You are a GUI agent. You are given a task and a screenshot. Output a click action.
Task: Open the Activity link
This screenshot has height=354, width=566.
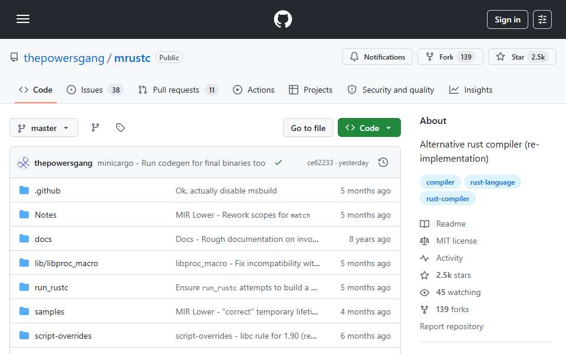tap(441, 258)
